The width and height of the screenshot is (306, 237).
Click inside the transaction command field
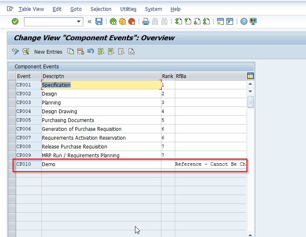pyautogui.click(x=50, y=22)
